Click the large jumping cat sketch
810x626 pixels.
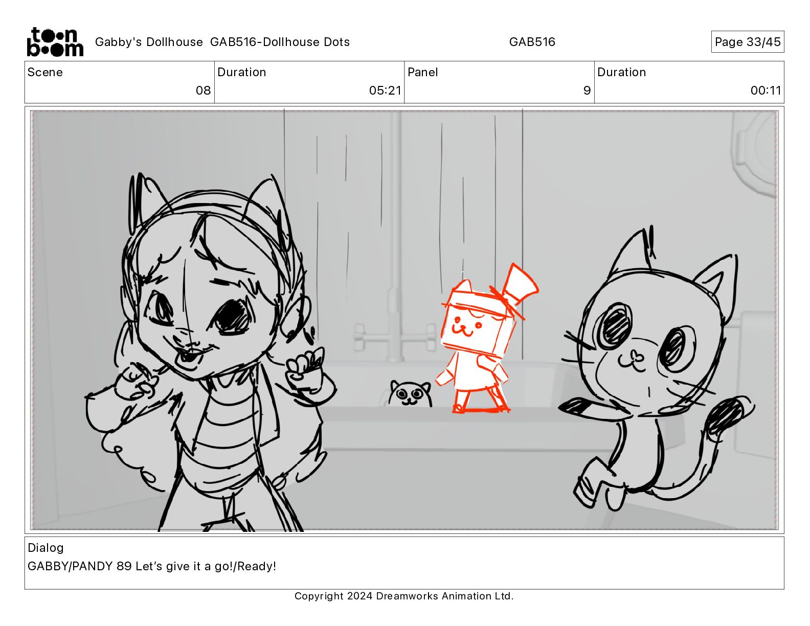click(657, 368)
